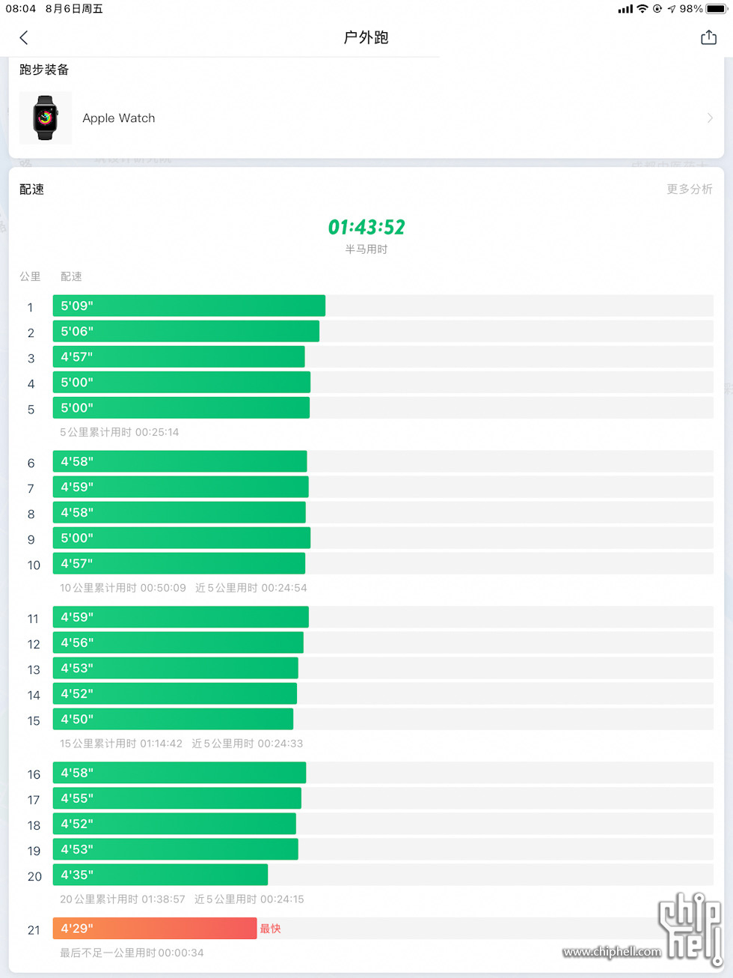Tap the back arrow icon

24,37
